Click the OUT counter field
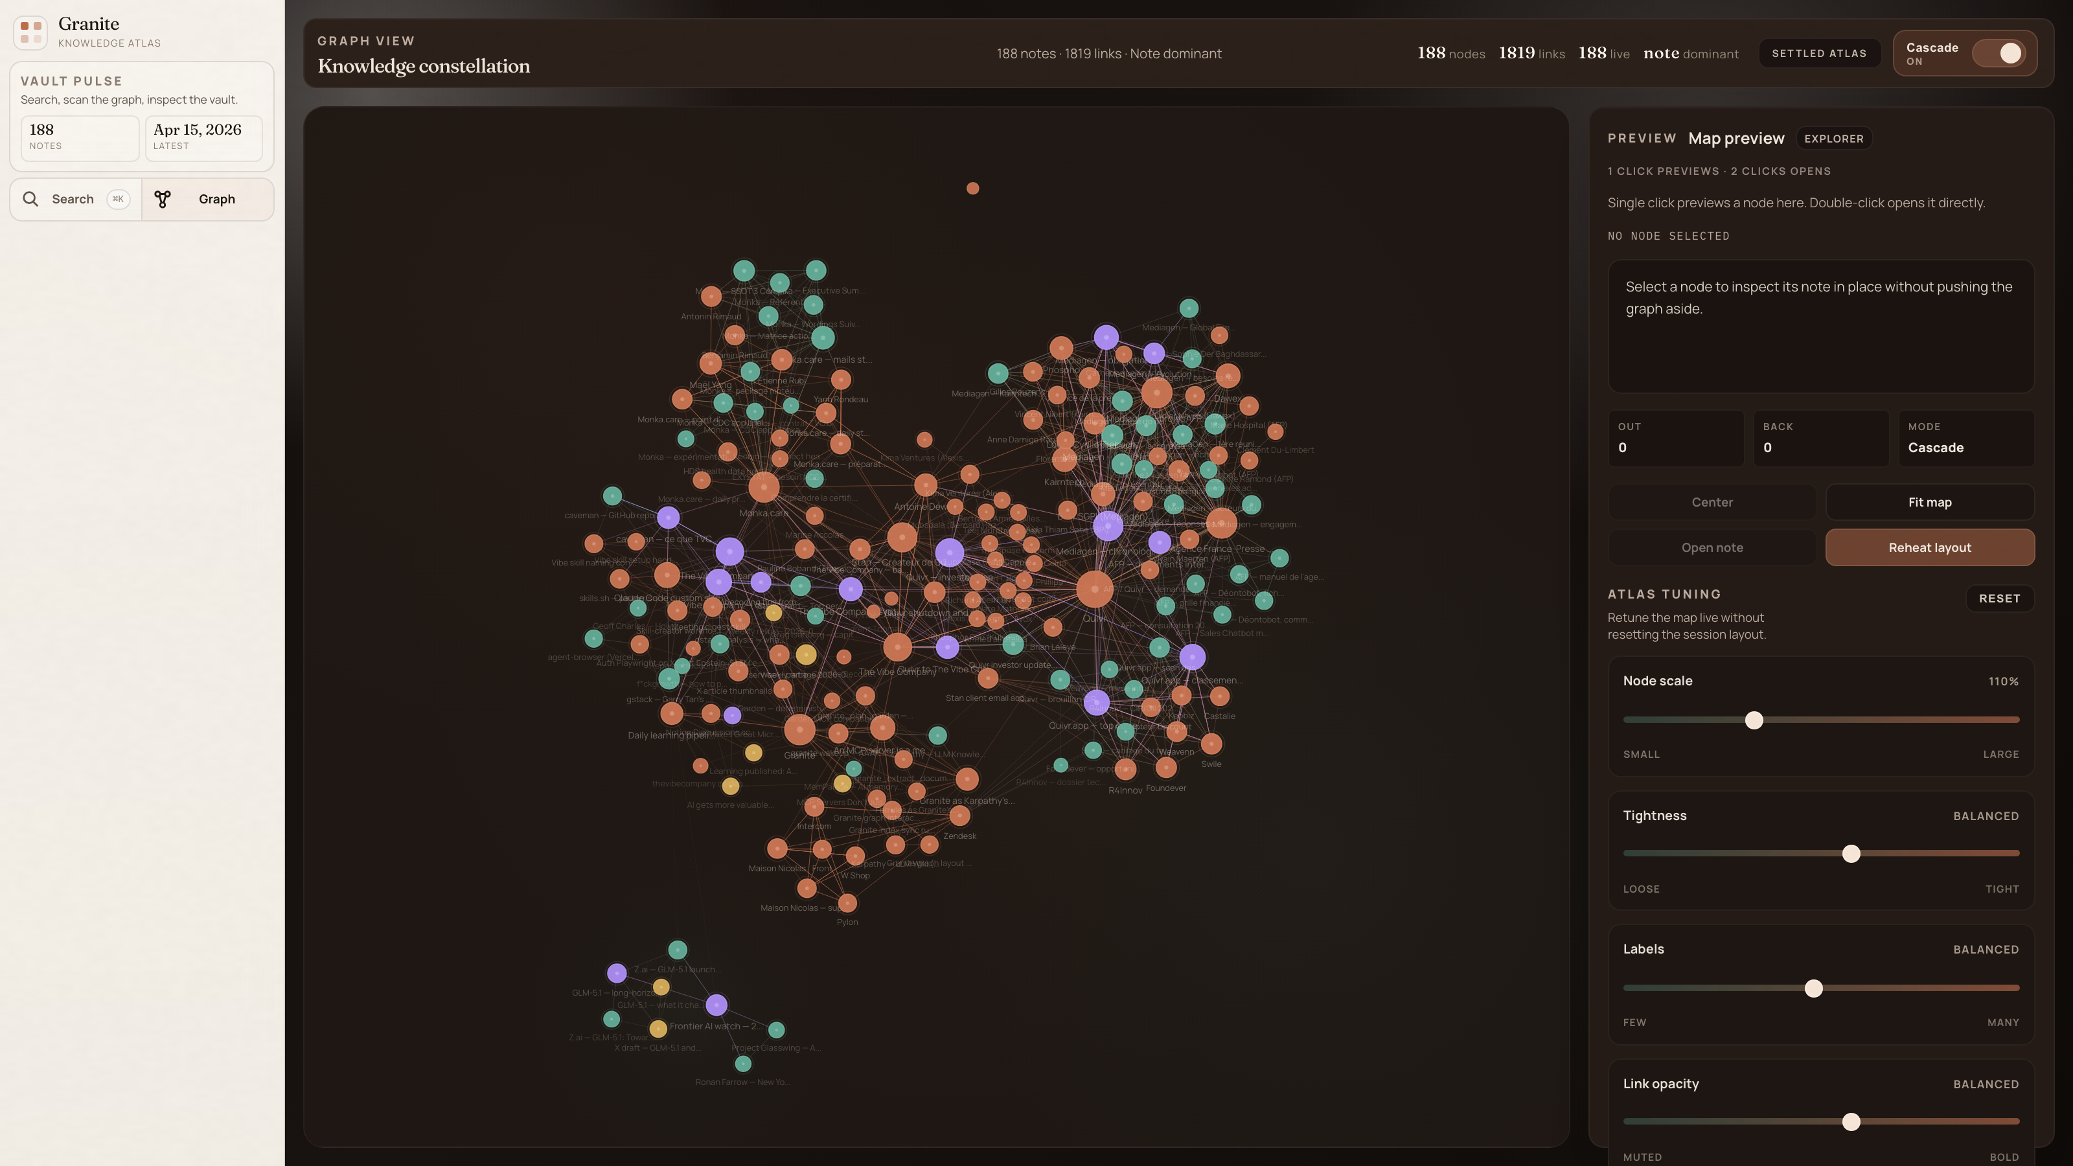 point(1677,439)
